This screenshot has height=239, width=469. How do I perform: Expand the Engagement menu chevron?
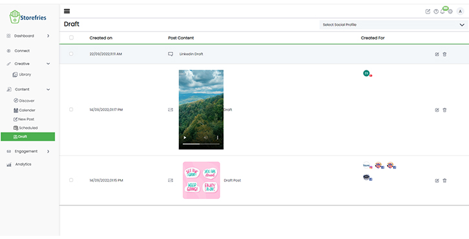click(x=48, y=151)
